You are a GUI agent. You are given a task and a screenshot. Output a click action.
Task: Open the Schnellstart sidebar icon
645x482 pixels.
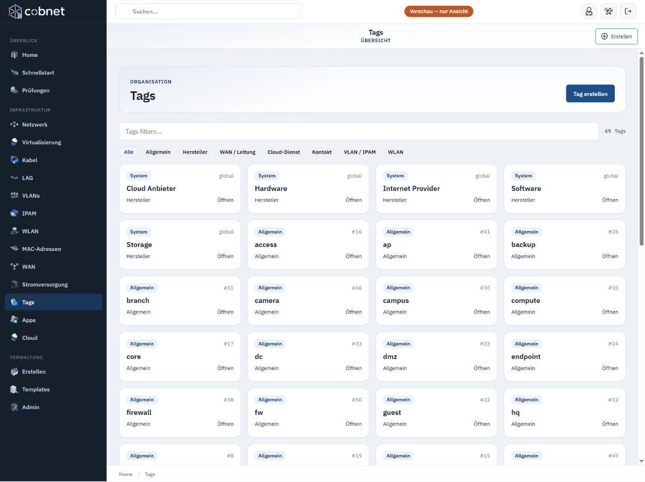(x=14, y=73)
